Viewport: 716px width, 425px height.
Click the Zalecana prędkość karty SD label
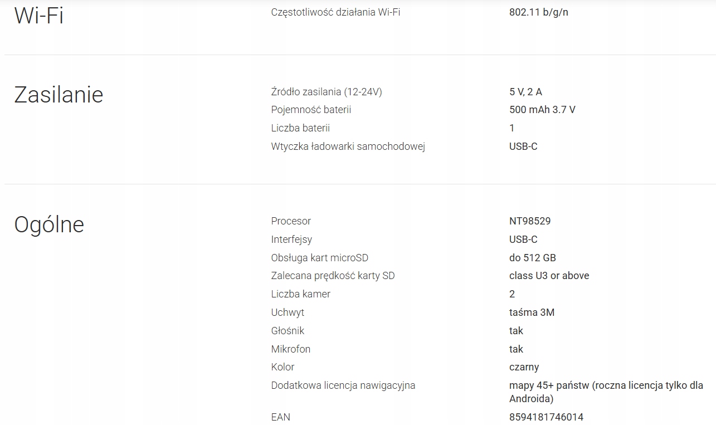click(x=333, y=276)
